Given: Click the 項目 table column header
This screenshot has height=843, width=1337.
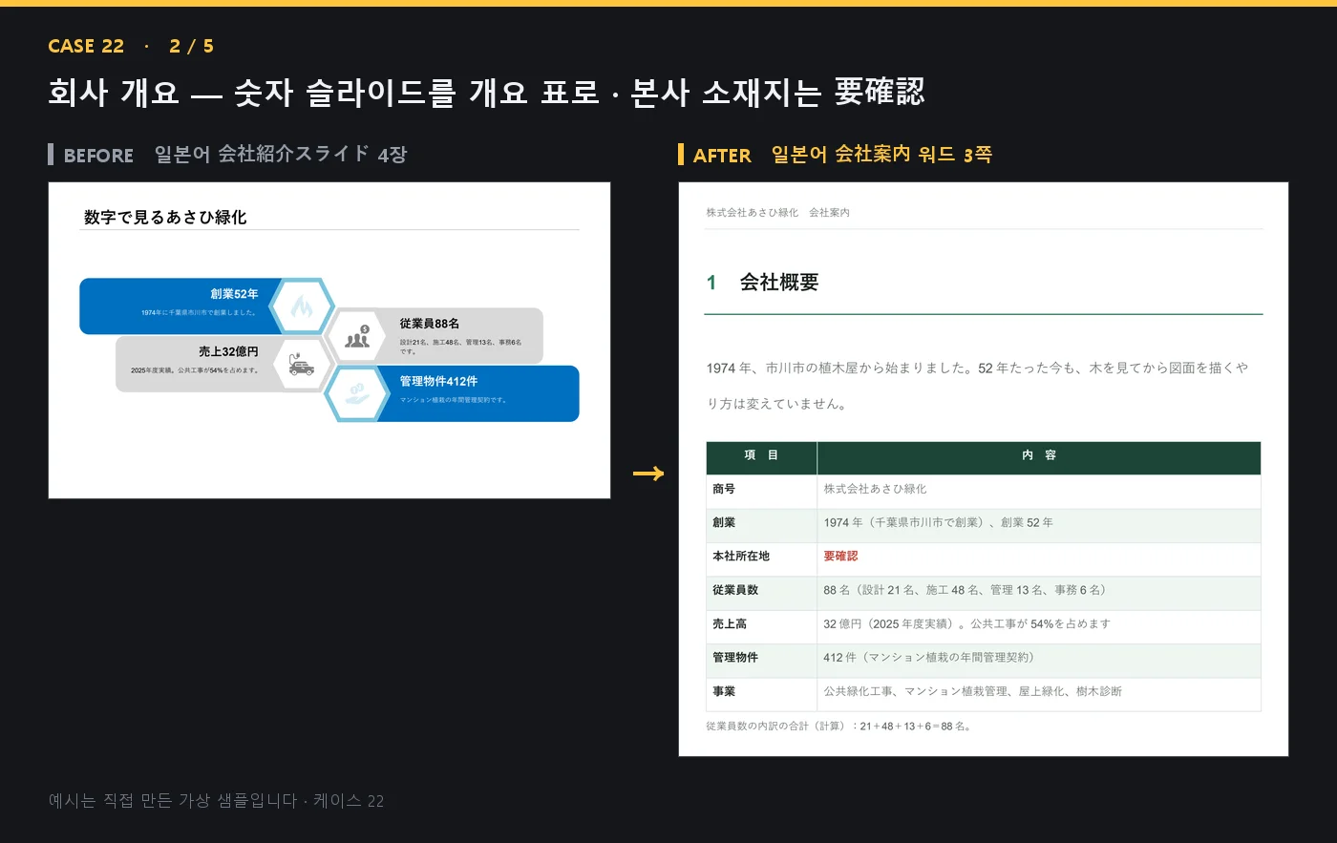Looking at the screenshot, I should (x=761, y=456).
